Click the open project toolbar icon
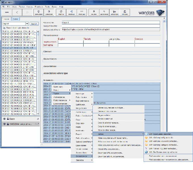 tap(39, 12)
